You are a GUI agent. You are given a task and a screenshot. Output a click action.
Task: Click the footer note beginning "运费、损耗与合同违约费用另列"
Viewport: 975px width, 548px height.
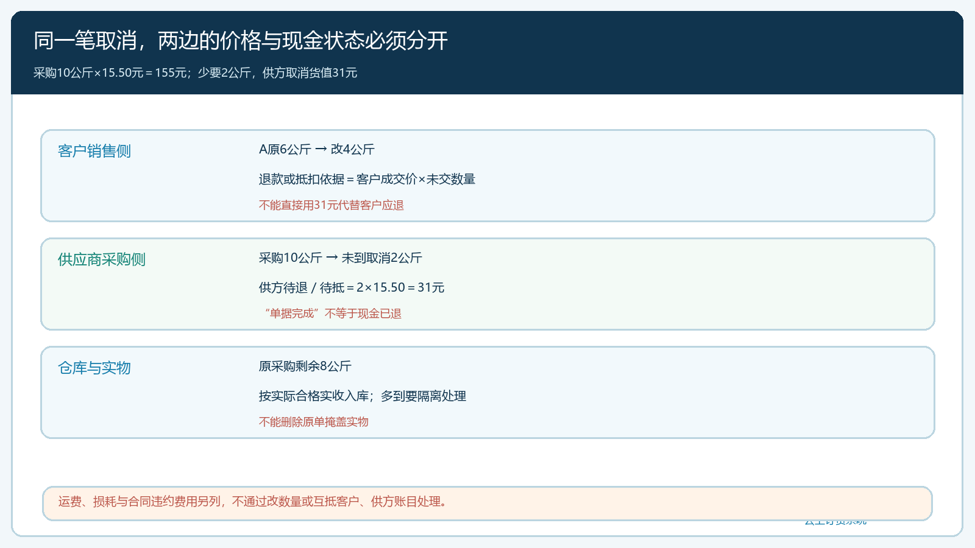click(254, 502)
